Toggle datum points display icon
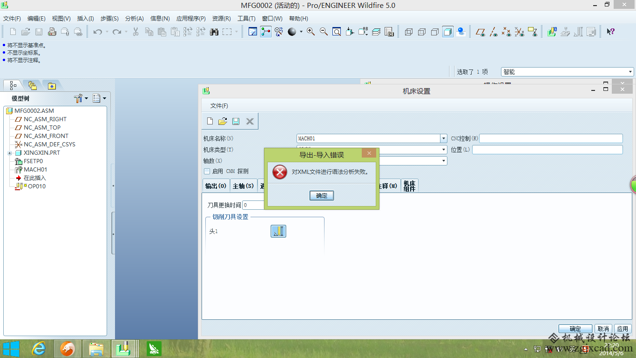636x358 pixels. (507, 32)
